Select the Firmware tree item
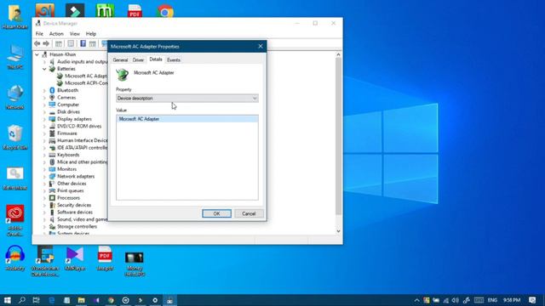 [67, 133]
